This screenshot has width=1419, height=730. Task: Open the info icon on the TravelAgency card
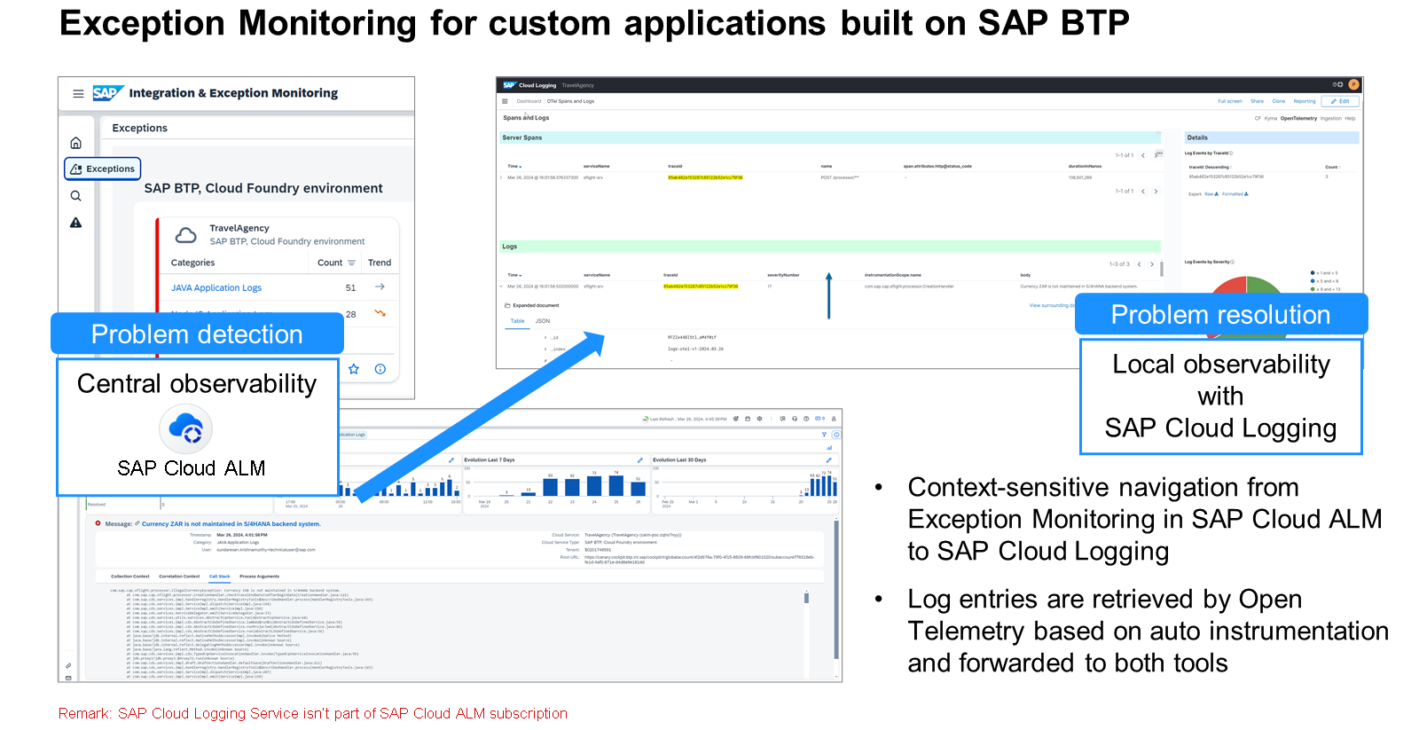[x=380, y=369]
